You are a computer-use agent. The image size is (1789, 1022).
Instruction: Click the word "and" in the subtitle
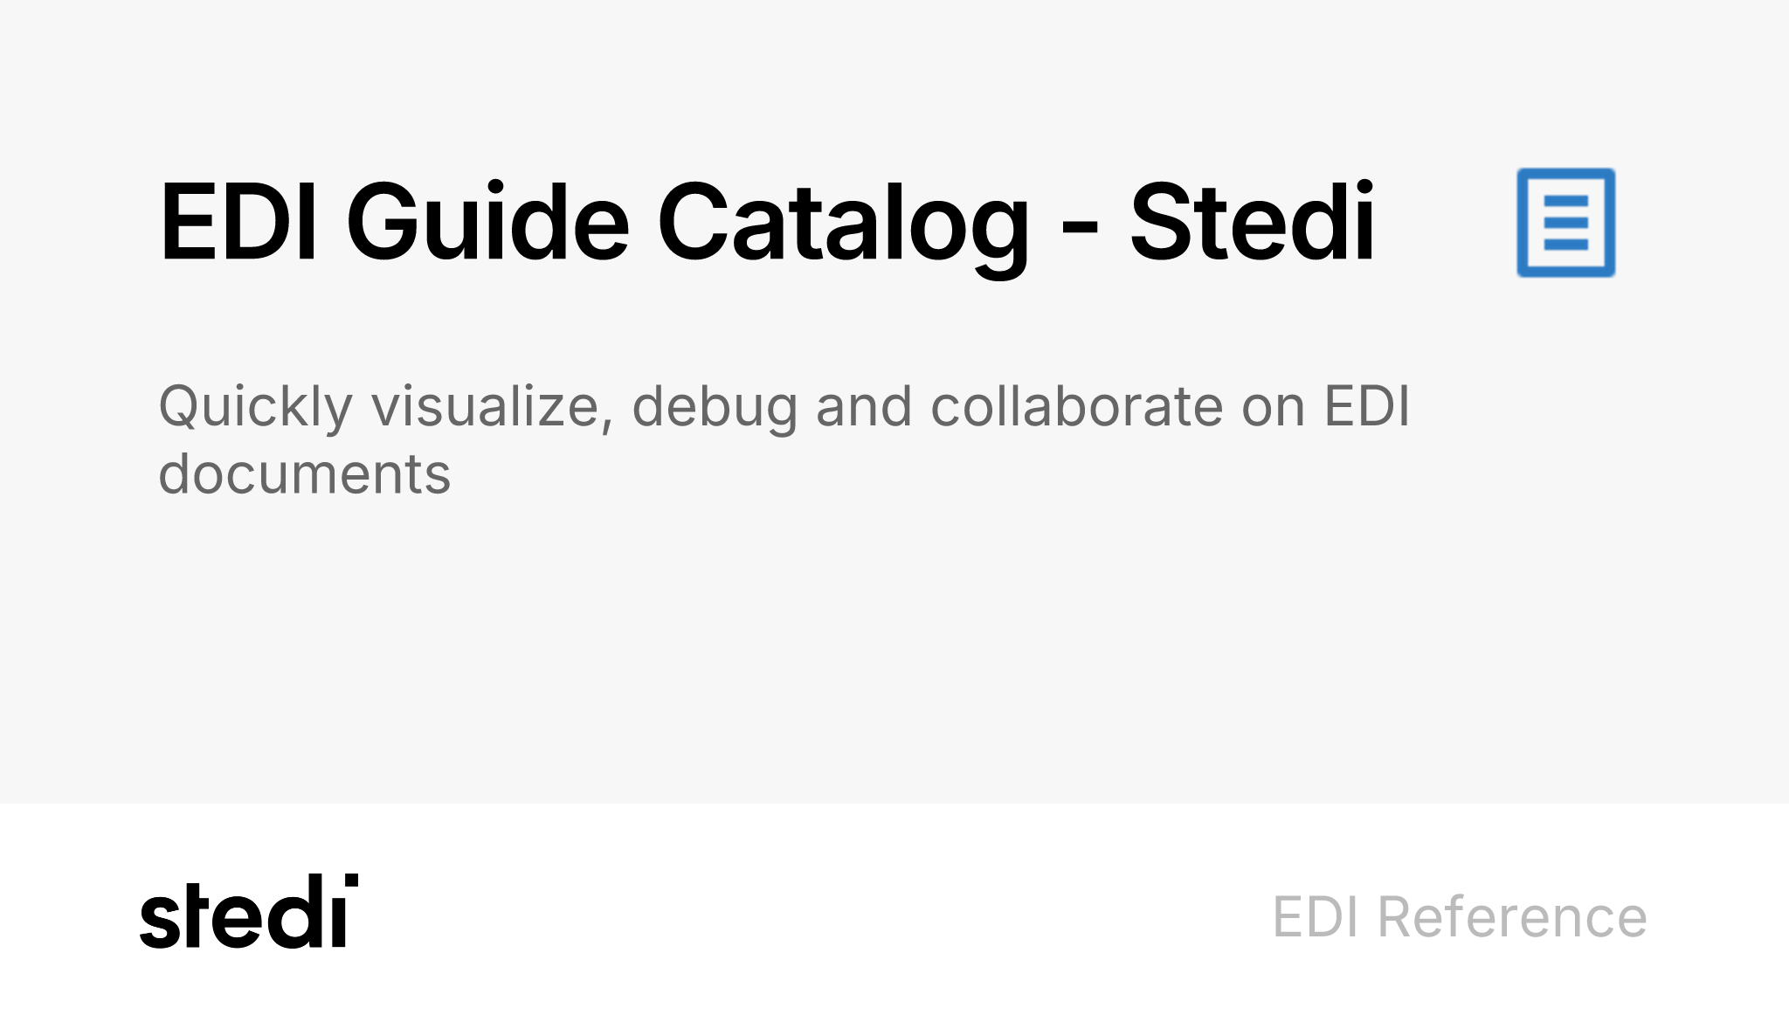(864, 406)
